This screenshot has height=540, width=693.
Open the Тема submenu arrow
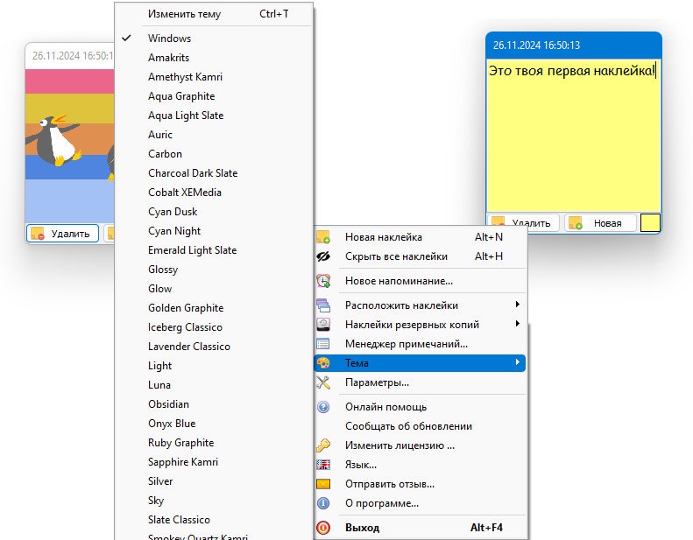pyautogui.click(x=517, y=362)
